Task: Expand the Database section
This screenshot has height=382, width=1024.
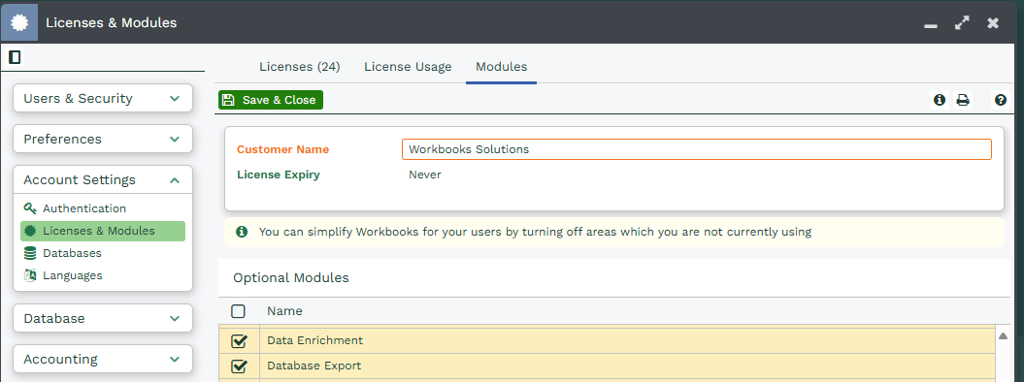Action: coord(103,318)
